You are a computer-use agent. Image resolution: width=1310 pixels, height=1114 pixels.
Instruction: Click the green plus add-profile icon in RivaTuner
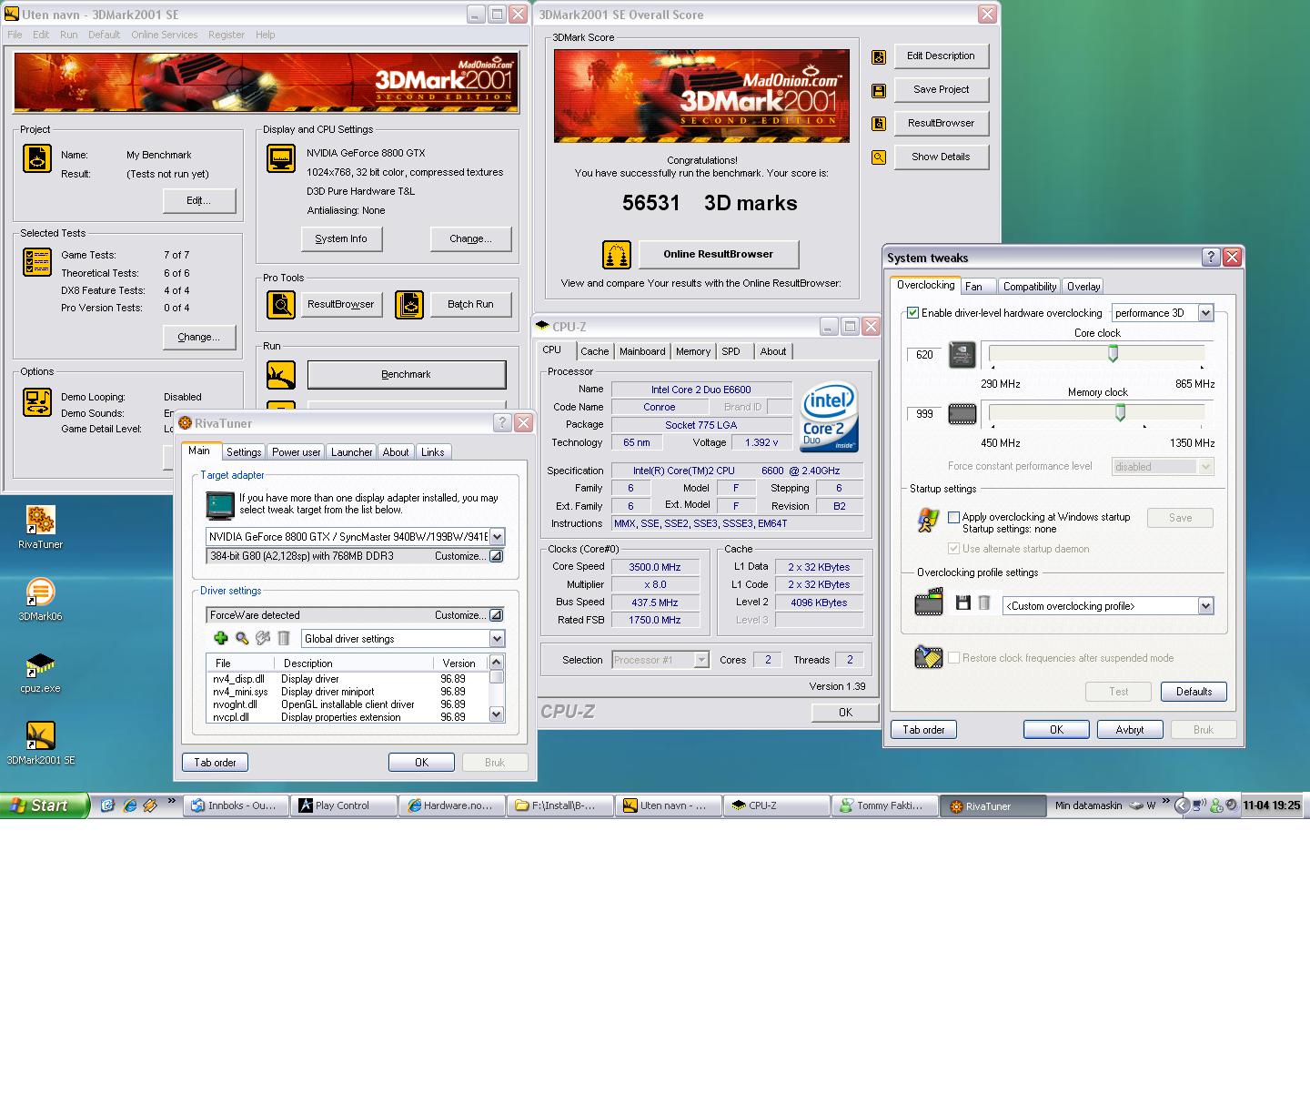pos(220,639)
